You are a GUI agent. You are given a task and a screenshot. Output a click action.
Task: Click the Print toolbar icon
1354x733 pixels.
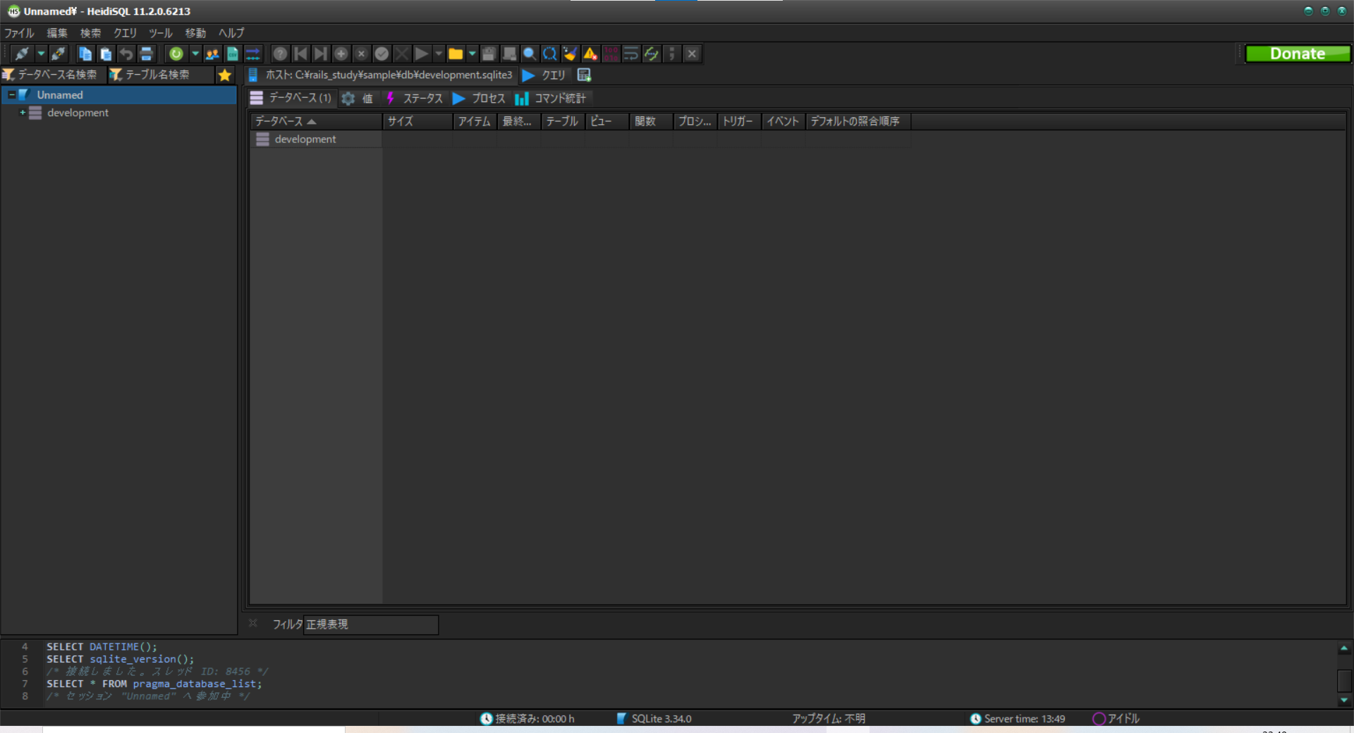tap(146, 54)
